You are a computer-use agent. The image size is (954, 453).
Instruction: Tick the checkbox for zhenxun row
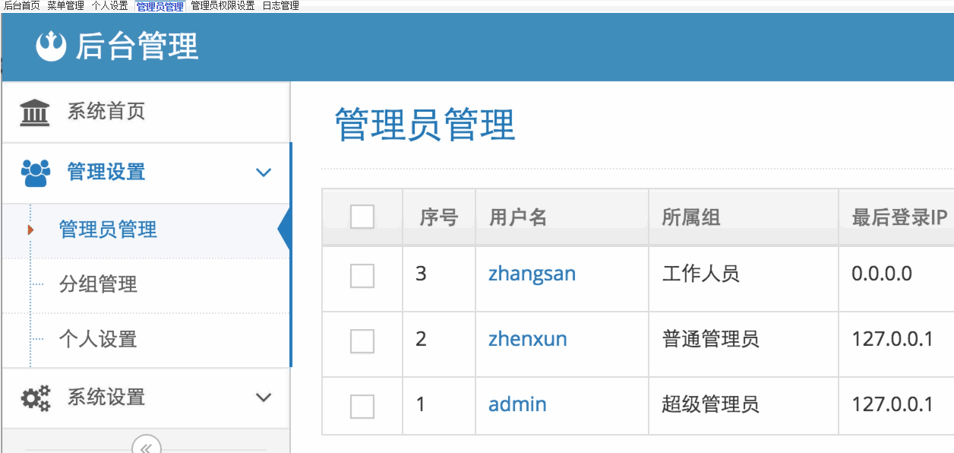(362, 341)
